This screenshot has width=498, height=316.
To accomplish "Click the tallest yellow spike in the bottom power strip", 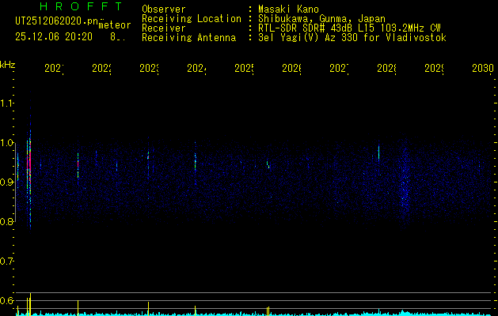I will 30,304.
